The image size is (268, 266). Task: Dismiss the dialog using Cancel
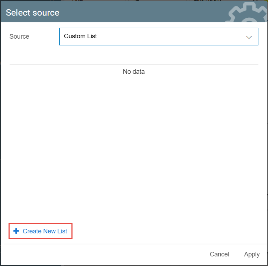219,254
